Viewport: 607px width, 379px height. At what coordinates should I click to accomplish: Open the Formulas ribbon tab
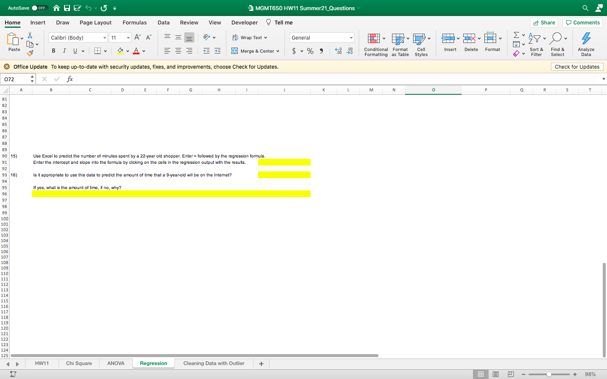coord(134,23)
